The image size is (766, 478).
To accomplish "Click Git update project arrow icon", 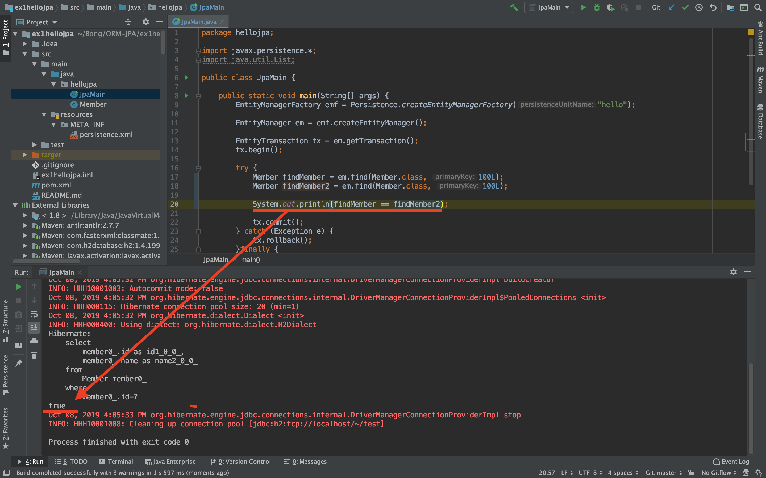I will tap(671, 7).
